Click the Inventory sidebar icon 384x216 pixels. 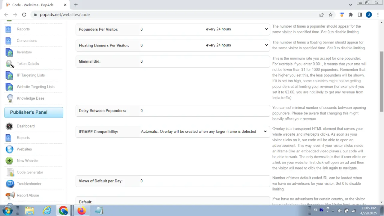tap(9, 52)
